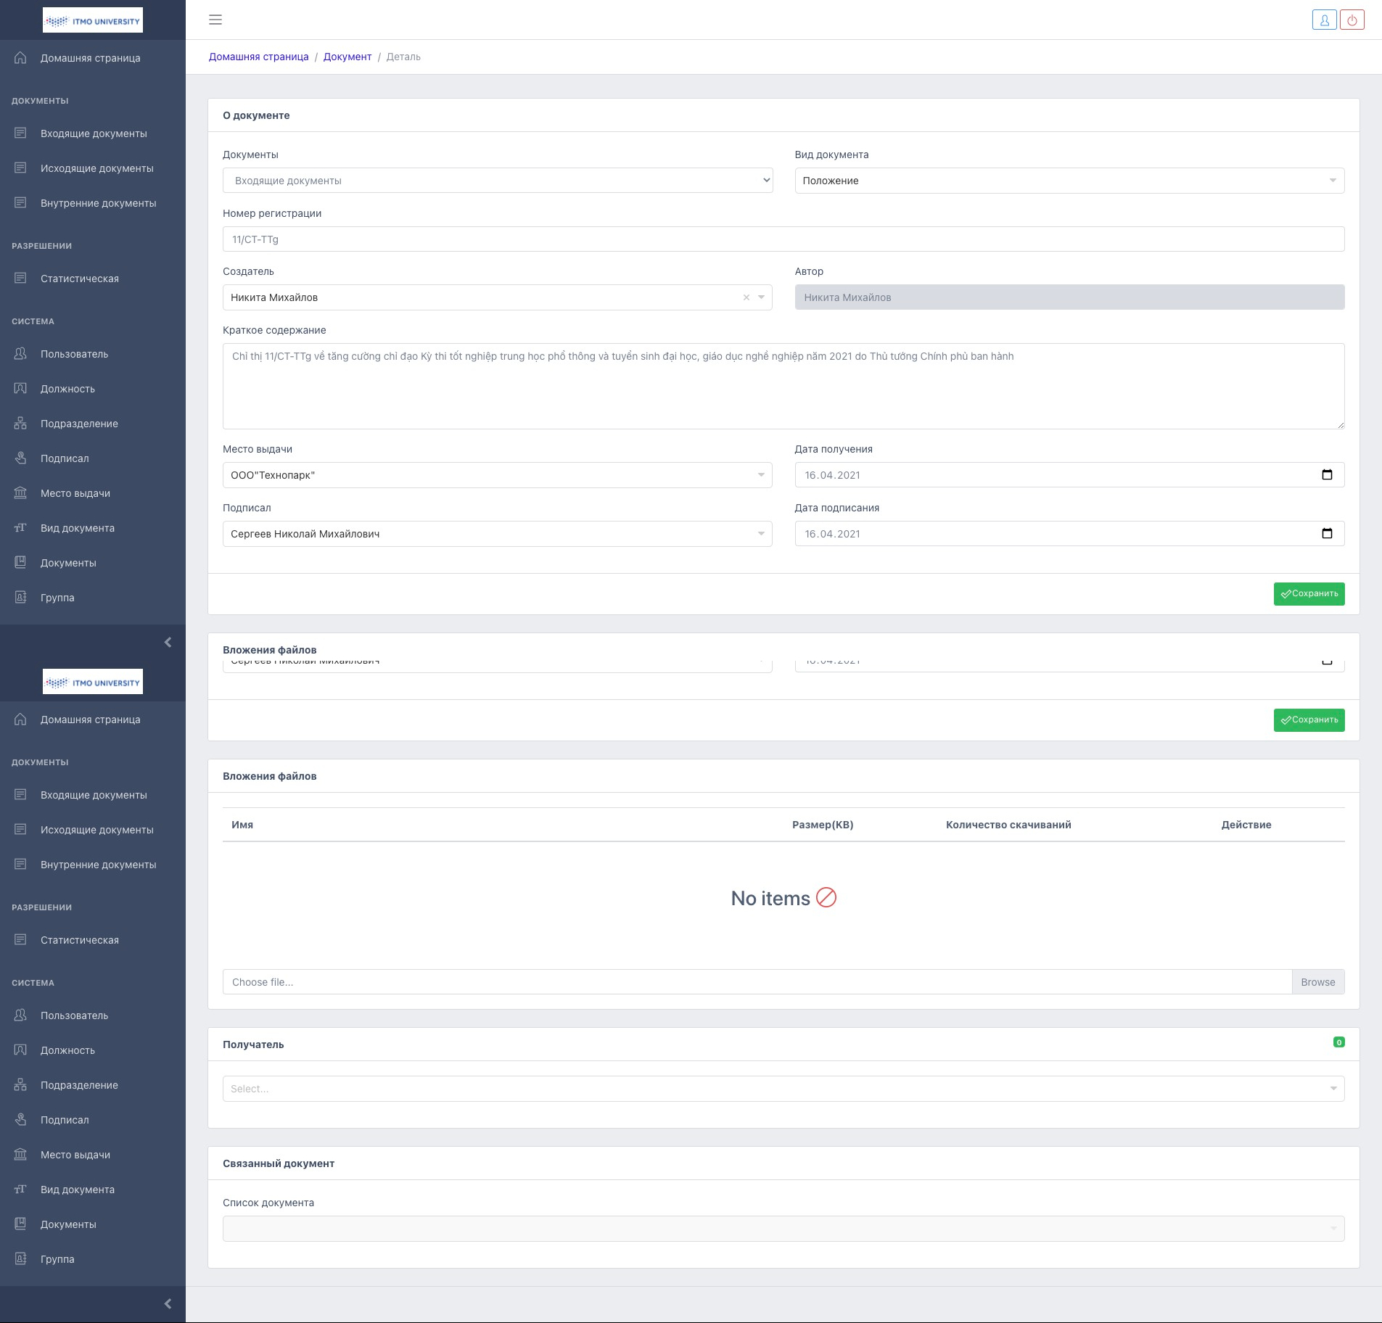Open the Подписал dropdown with Сергеев Николай Михайлович
Image resolution: width=1382 pixels, height=1323 pixels.
(497, 534)
